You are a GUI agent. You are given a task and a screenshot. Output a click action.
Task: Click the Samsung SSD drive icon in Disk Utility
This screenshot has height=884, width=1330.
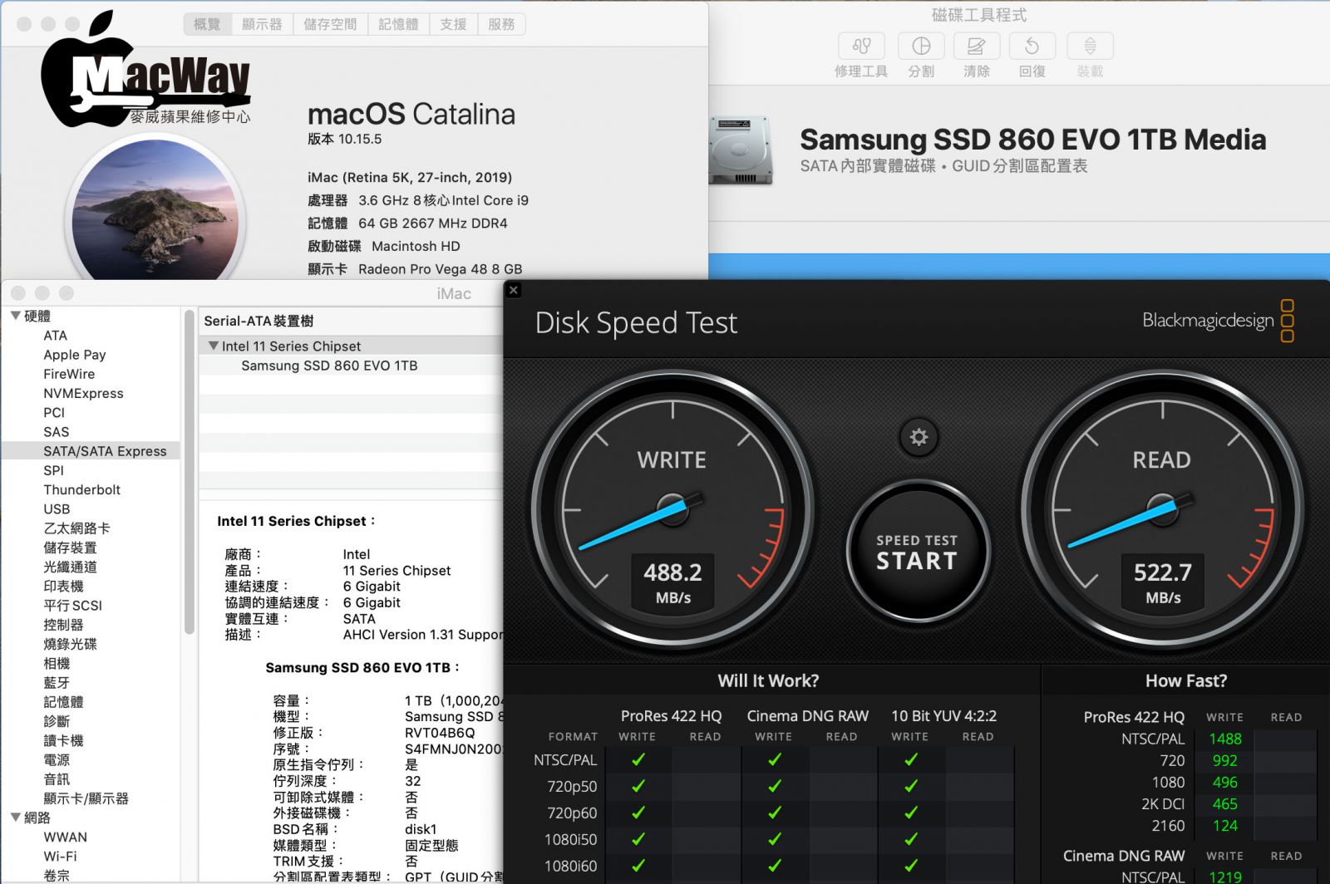click(740, 150)
